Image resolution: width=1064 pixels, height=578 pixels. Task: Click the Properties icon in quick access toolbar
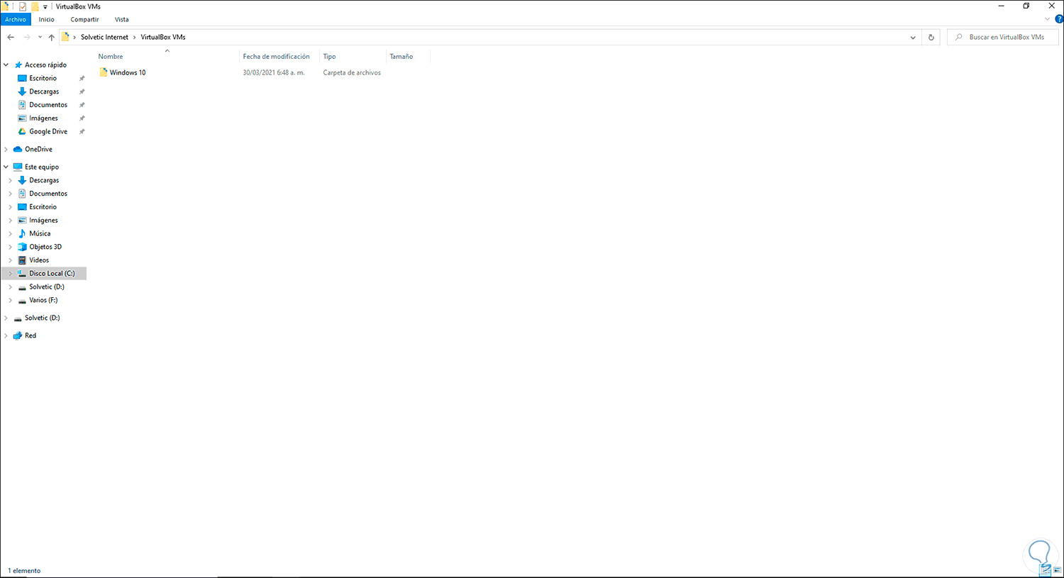pos(23,6)
